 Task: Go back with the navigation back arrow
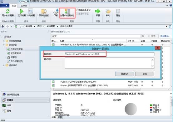point(3,26)
